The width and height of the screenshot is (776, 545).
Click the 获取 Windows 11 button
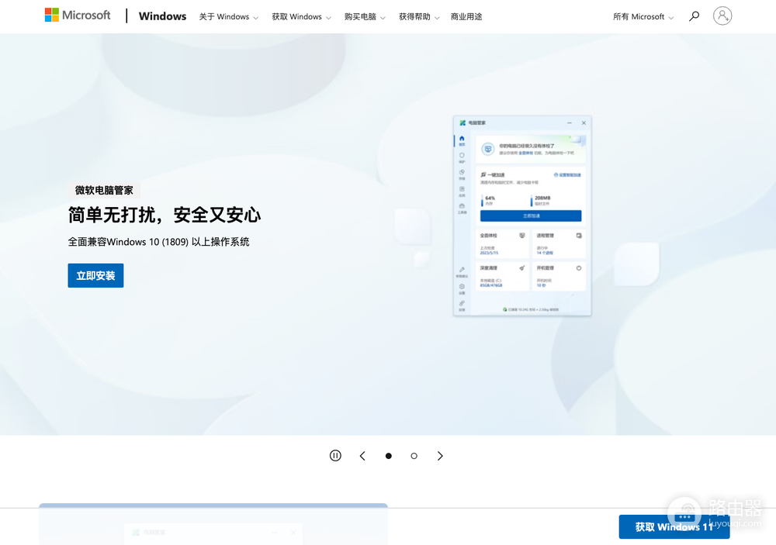pyautogui.click(x=674, y=526)
